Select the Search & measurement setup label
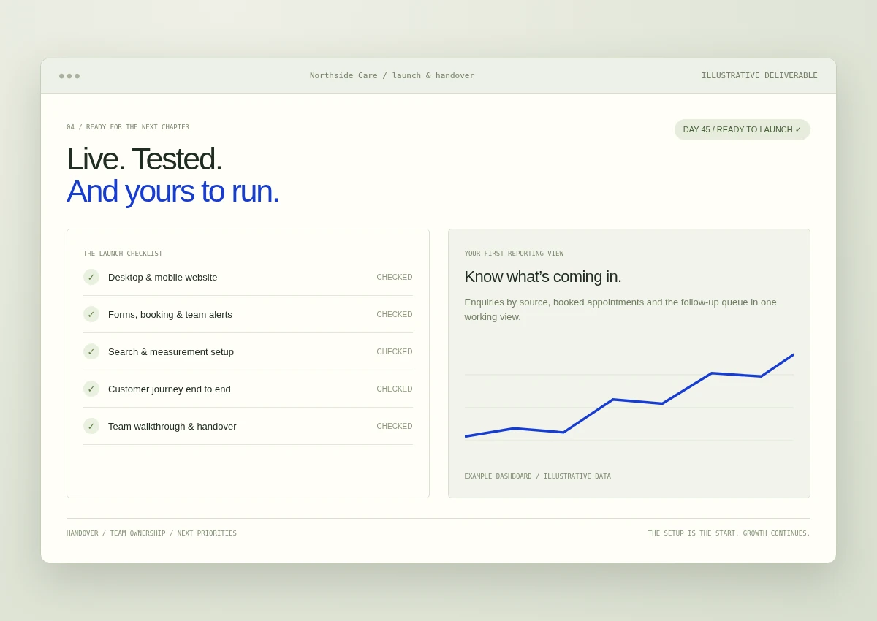The height and width of the screenshot is (621, 877). (x=171, y=351)
